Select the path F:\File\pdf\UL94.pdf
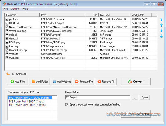 [52, 23]
